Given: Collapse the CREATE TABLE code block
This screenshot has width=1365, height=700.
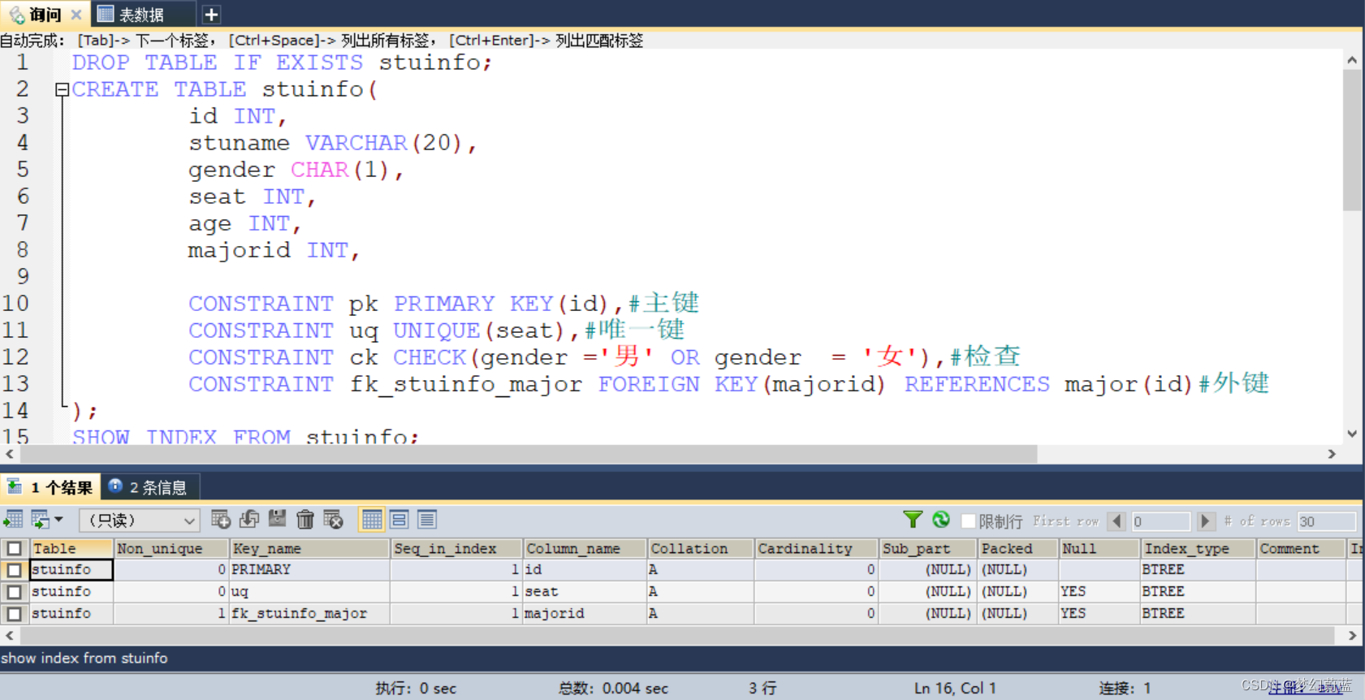Looking at the screenshot, I should click(62, 90).
